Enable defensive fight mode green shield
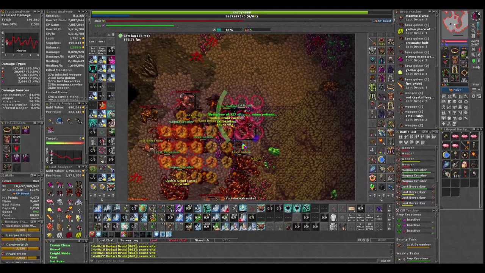Viewport: 485px width, 273px height. click(474, 61)
